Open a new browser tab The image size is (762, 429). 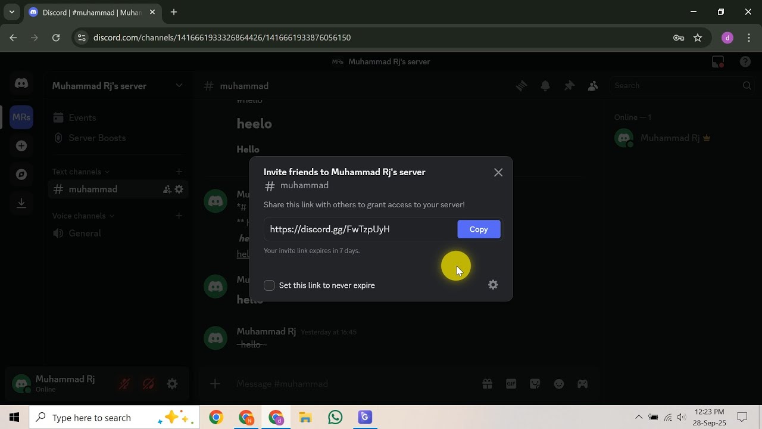point(174,12)
